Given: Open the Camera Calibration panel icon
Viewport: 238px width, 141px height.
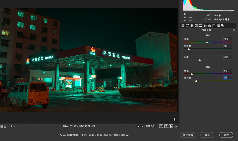Looking at the screenshot, I should point(214,26).
